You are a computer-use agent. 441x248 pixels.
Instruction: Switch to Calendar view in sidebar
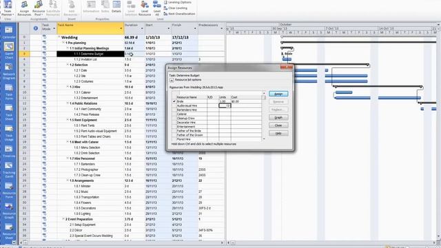click(x=9, y=33)
